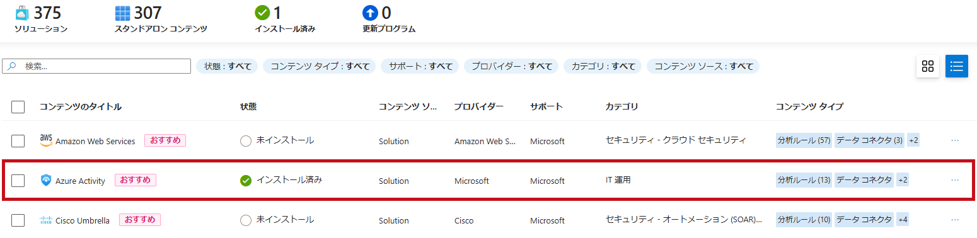The width and height of the screenshot is (977, 238).
Task: Check the Cisco Umbrella row checkbox
Action: click(x=18, y=220)
